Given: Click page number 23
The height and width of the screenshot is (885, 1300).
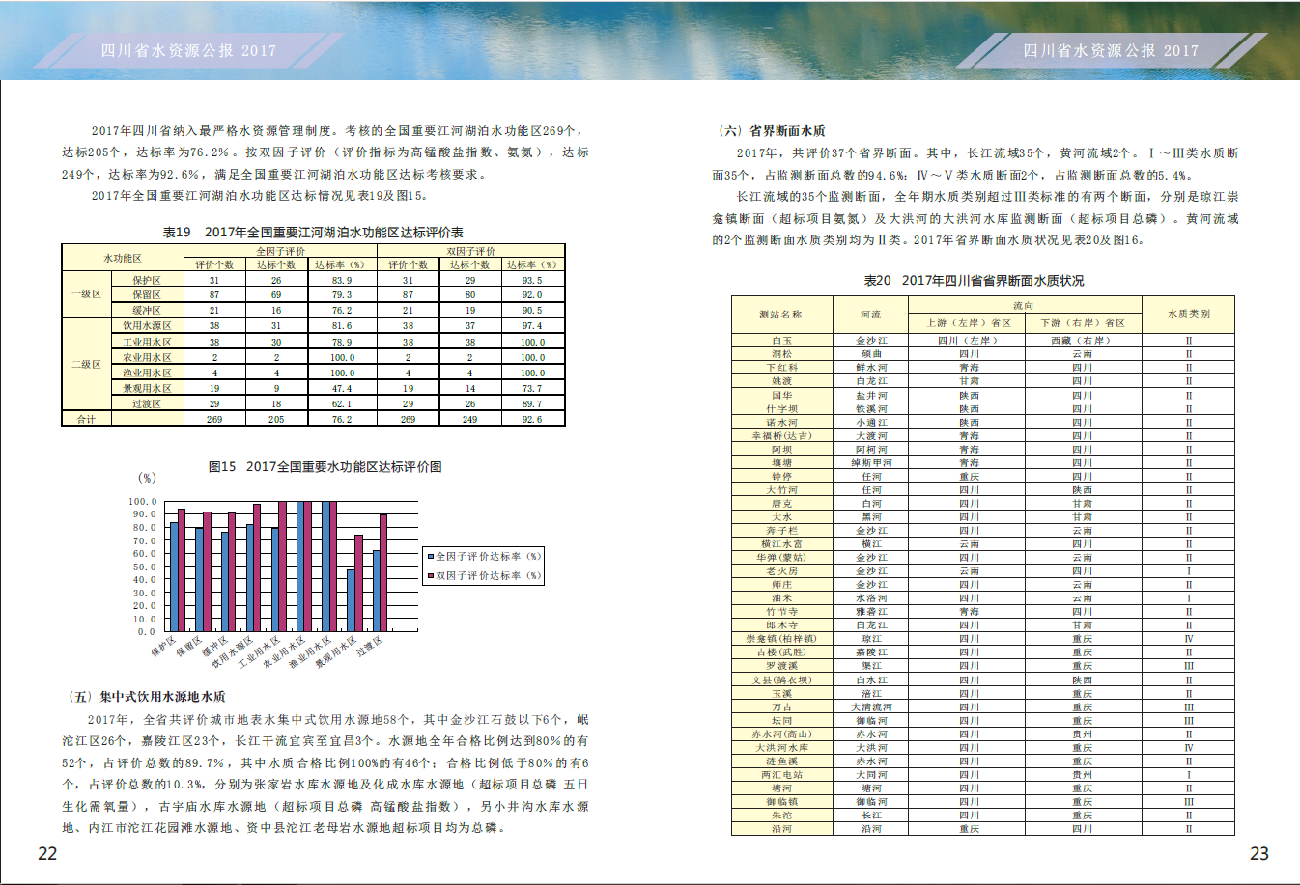Looking at the screenshot, I should [x=1259, y=853].
